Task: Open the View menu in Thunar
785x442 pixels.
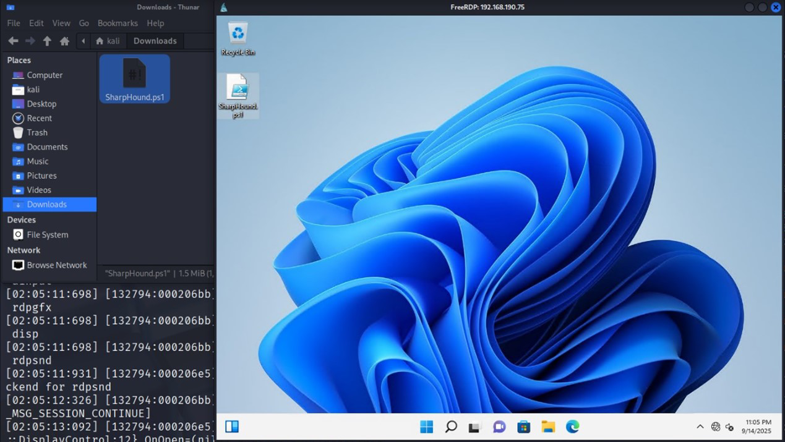Action: tap(61, 23)
